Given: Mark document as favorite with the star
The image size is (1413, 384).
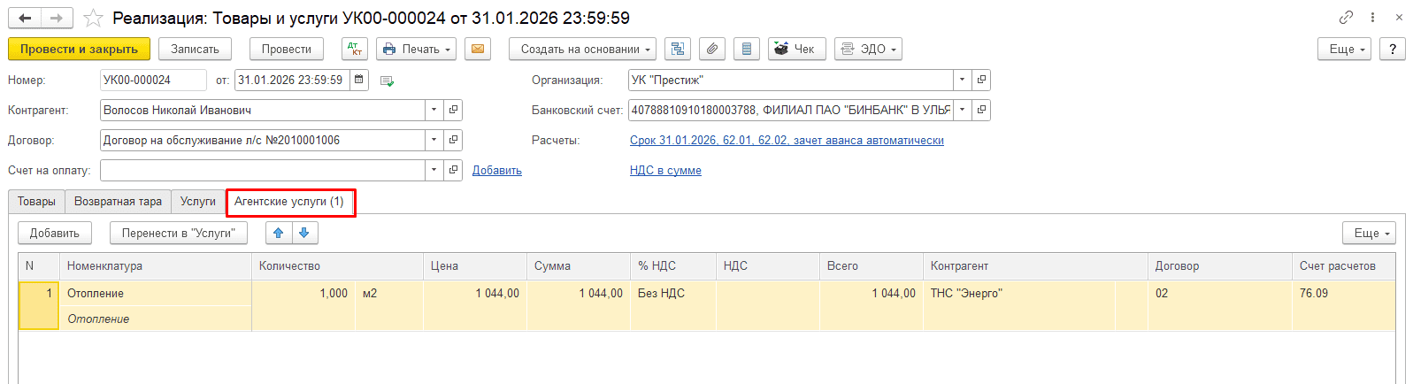Looking at the screenshot, I should tap(93, 19).
